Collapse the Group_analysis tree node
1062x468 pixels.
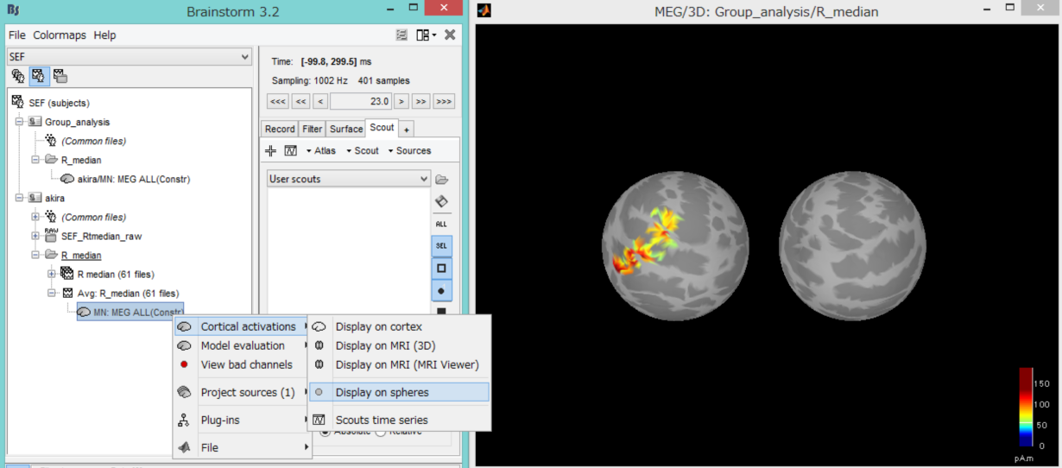(x=20, y=122)
